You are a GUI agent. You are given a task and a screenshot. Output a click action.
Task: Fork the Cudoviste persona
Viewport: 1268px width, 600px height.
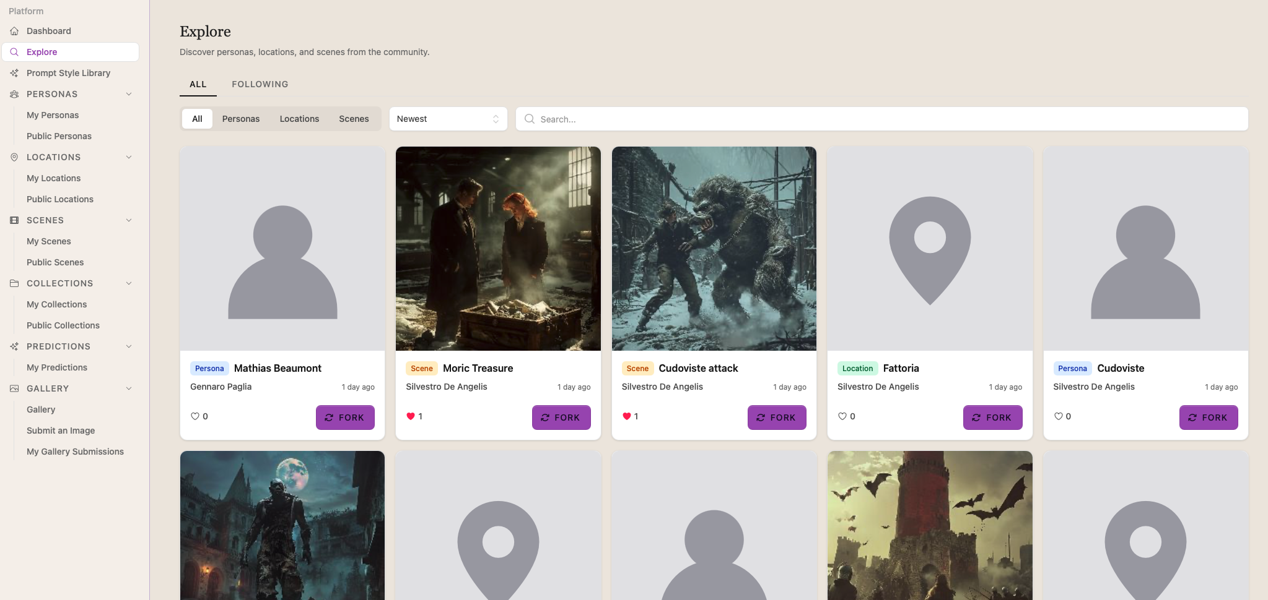point(1209,418)
